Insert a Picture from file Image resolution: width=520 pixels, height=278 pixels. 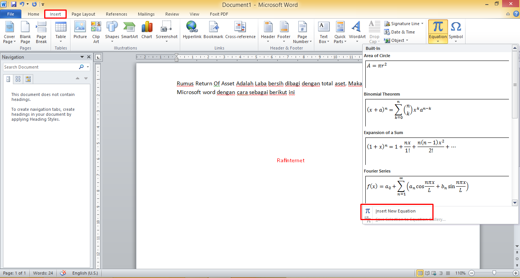[x=80, y=30]
